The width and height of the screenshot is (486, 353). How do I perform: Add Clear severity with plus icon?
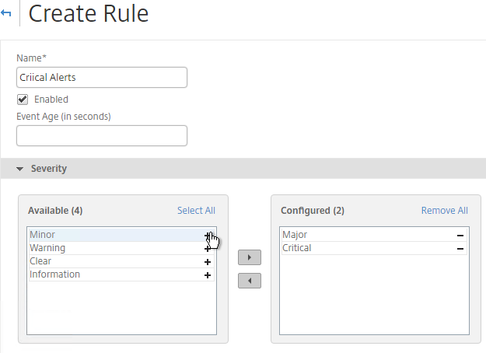(208, 262)
